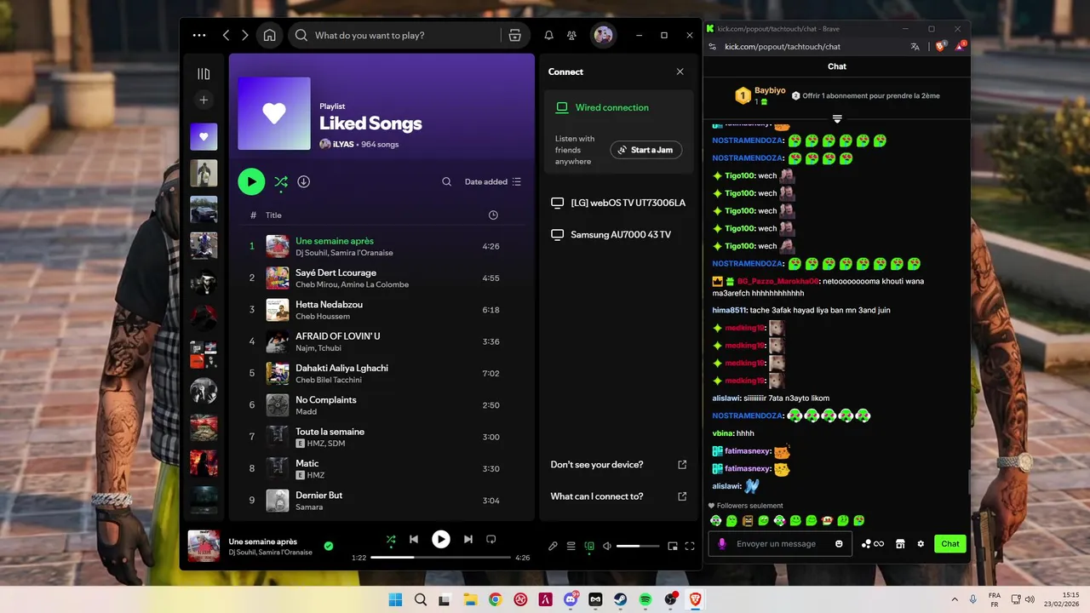Open the mini player
The width and height of the screenshot is (1090, 613).
[x=672, y=546]
